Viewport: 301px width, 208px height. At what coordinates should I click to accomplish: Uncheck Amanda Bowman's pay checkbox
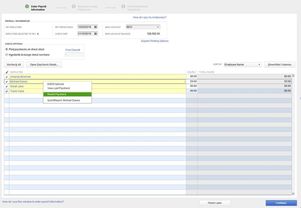click(x=7, y=77)
